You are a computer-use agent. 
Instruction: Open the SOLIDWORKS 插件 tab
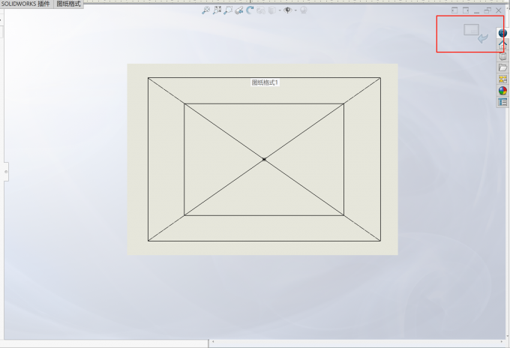pos(25,4)
